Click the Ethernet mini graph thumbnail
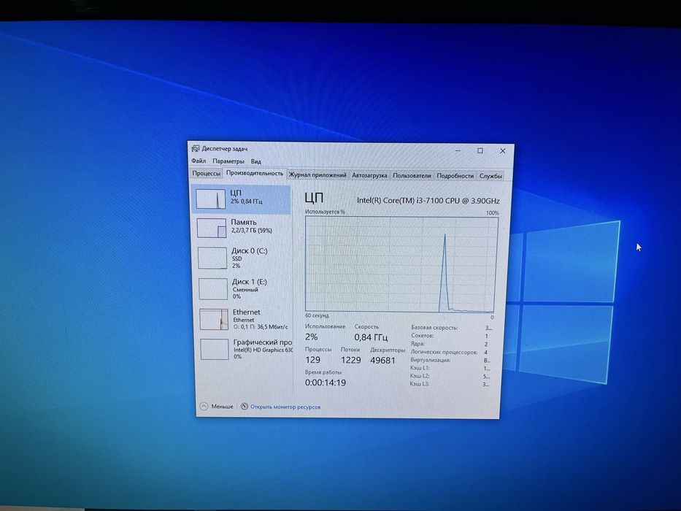This screenshot has height=511, width=681. pos(214,319)
